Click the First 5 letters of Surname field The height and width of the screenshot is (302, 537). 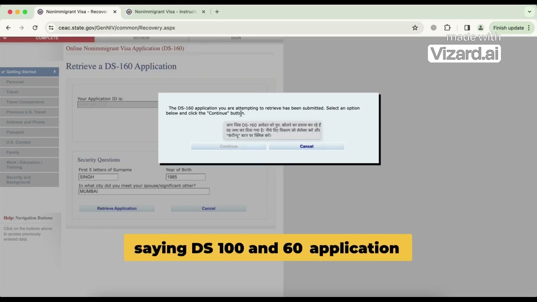[x=98, y=177]
